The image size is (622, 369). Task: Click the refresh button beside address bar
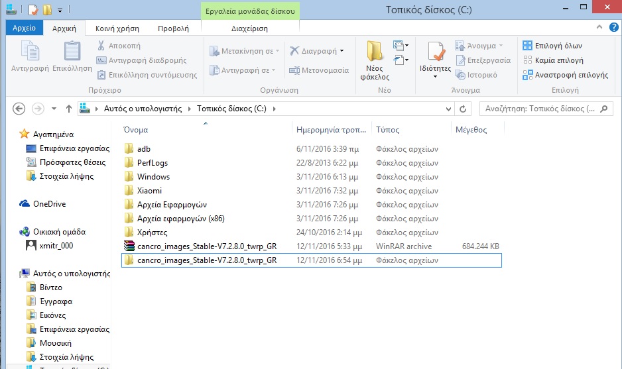click(464, 109)
